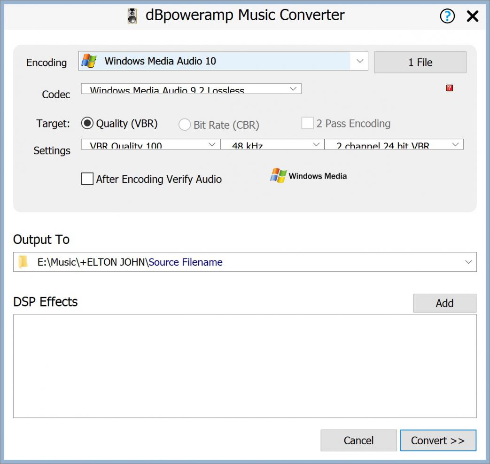490x464 pixels.
Task: Open the VBR Quality 100 dropdown
Action: 212,145
